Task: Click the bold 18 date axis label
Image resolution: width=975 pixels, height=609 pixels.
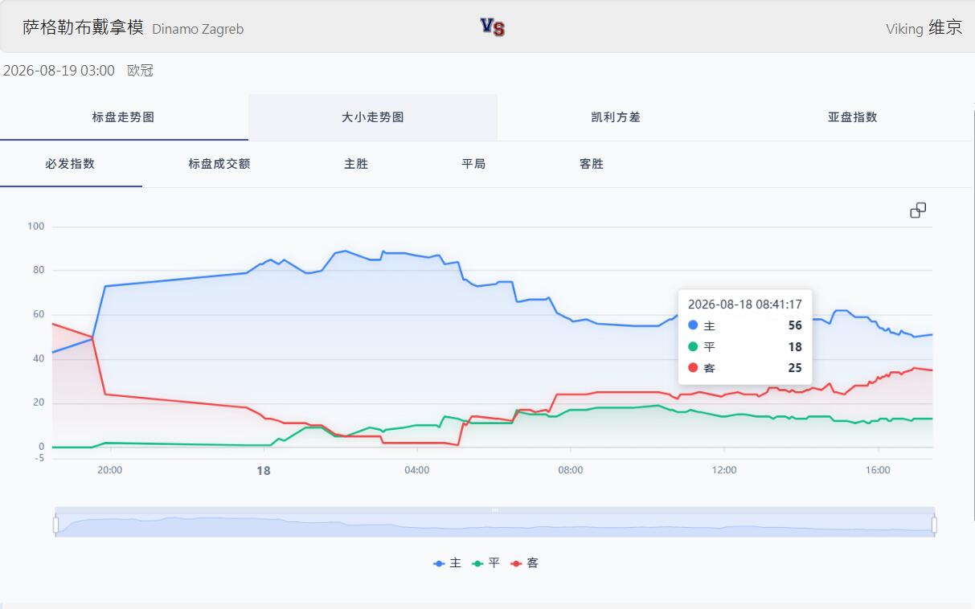Action: pyautogui.click(x=264, y=471)
